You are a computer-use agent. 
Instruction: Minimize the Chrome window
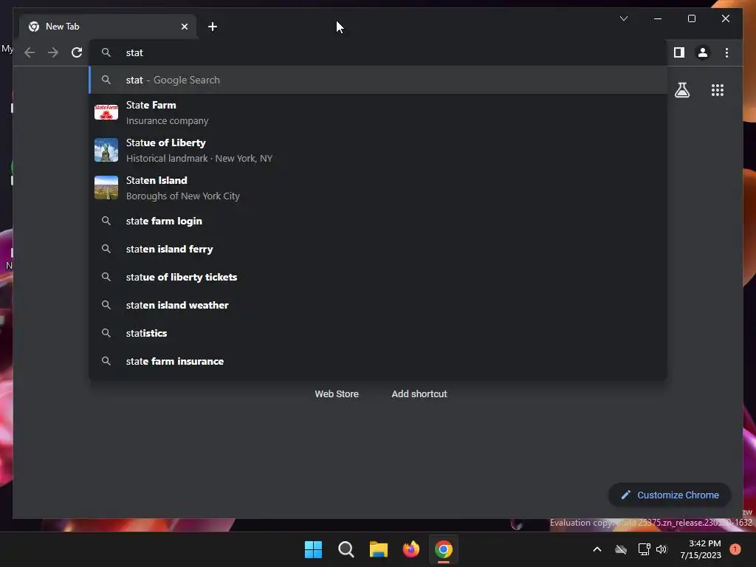point(658,18)
